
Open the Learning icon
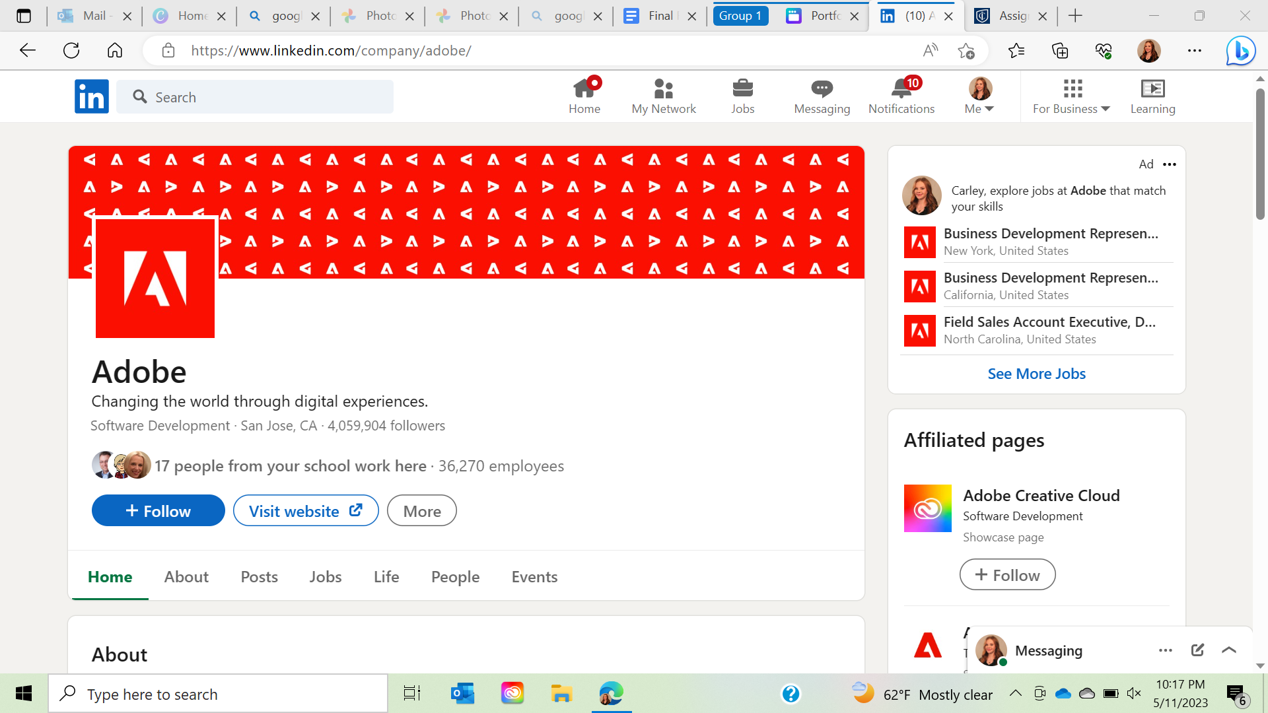click(x=1152, y=96)
